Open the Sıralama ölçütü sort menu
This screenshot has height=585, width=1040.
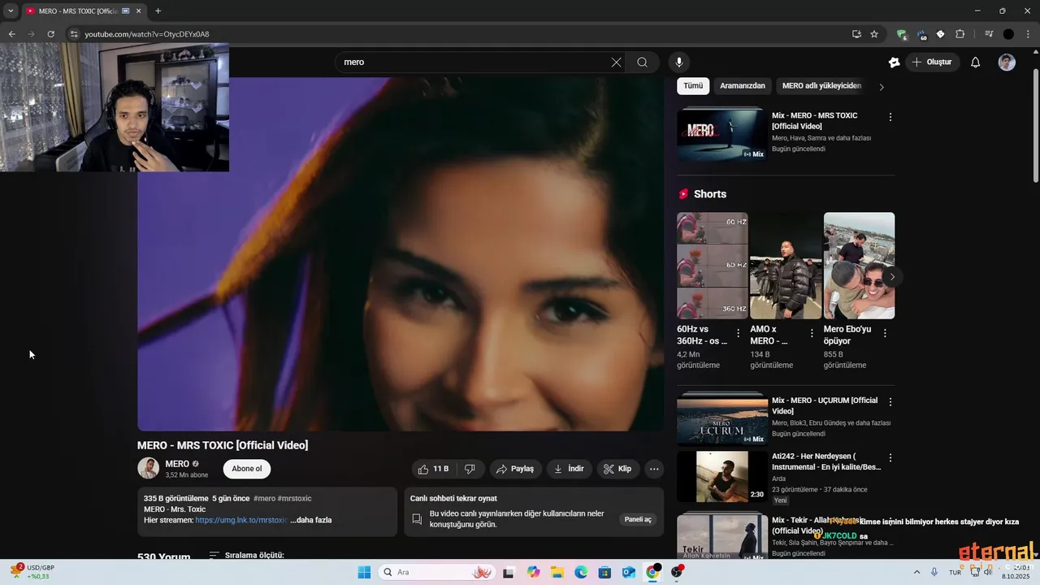(x=246, y=555)
